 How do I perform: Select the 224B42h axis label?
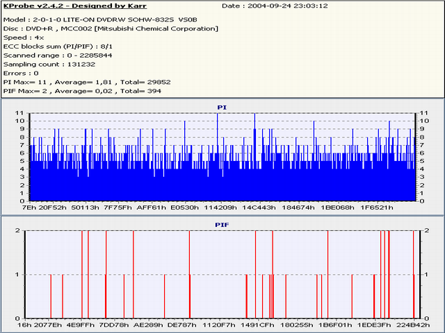[x=413, y=325]
